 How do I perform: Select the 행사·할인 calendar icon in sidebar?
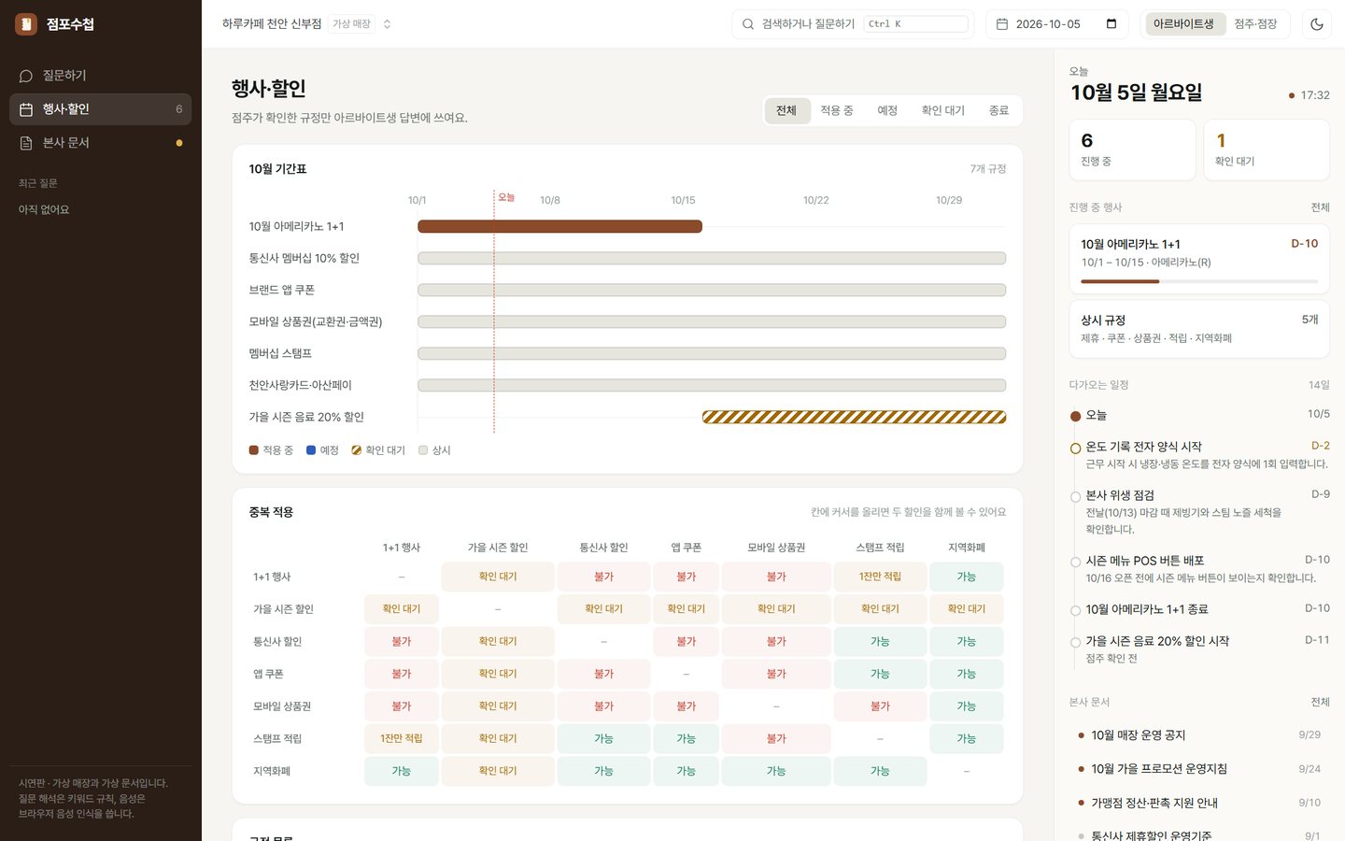pos(26,109)
